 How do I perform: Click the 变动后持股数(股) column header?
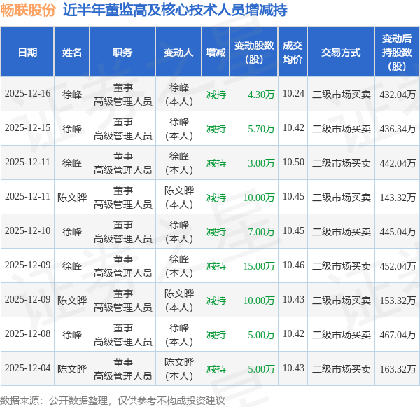click(x=397, y=52)
